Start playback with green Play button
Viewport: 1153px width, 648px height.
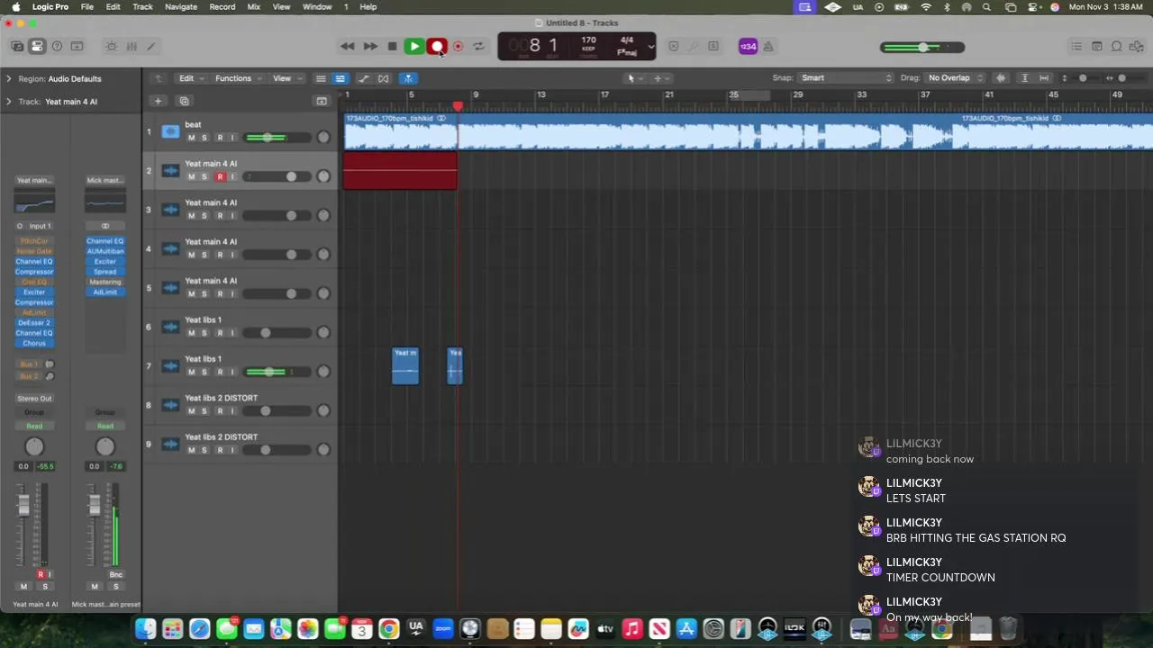point(414,46)
